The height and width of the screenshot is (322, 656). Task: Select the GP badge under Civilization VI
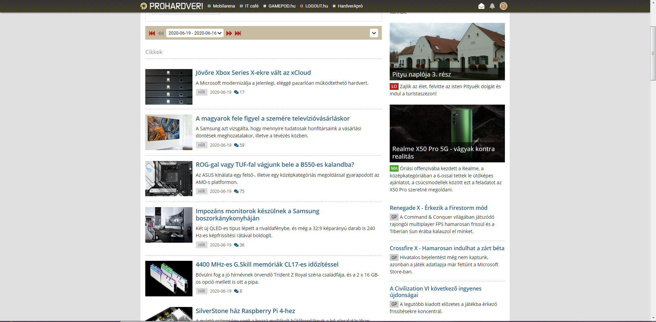pyautogui.click(x=394, y=304)
